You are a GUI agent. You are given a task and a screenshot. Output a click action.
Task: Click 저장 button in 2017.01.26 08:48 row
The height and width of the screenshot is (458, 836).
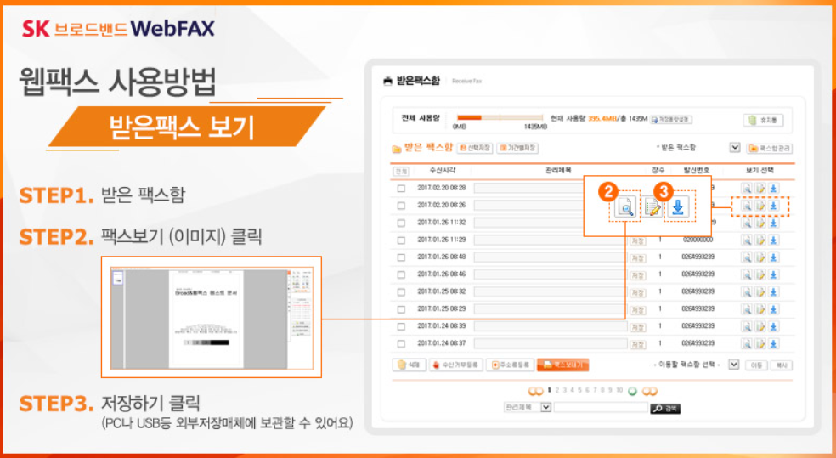click(638, 258)
